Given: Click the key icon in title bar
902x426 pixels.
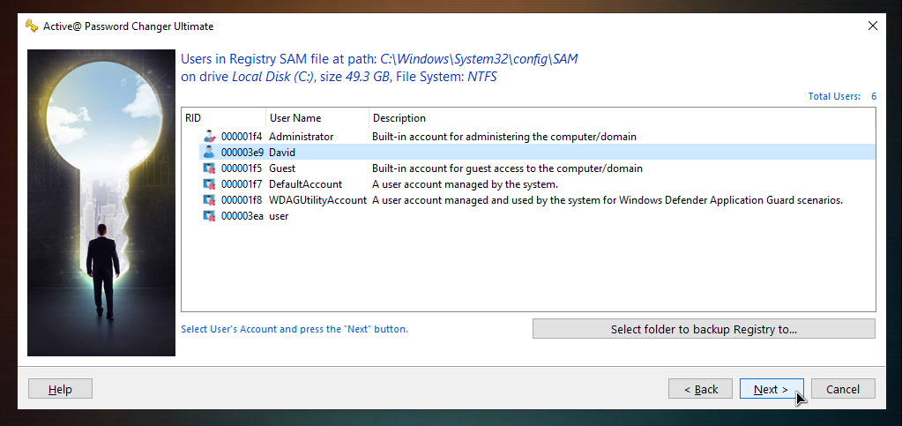Looking at the screenshot, I should coord(32,26).
